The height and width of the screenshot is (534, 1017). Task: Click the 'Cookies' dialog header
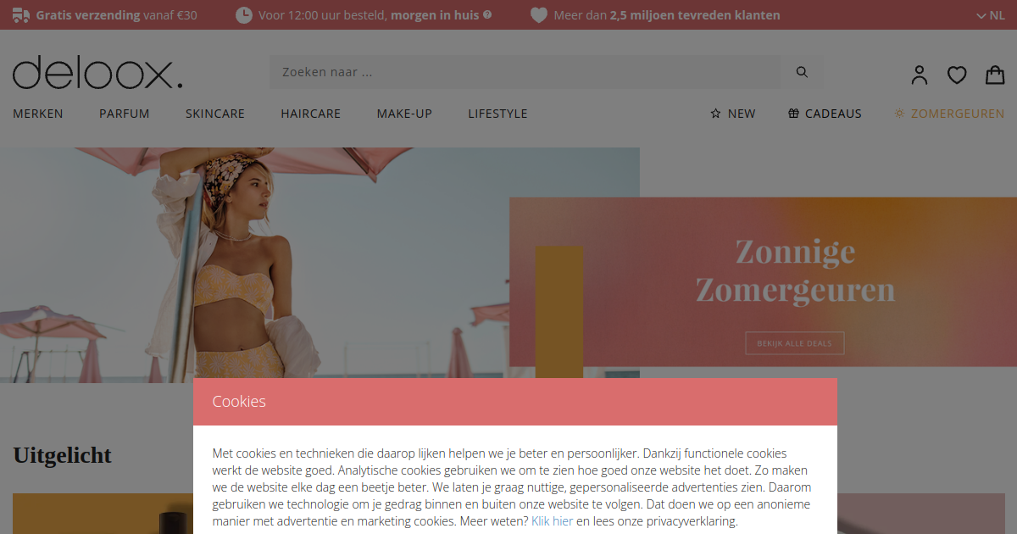coord(515,402)
